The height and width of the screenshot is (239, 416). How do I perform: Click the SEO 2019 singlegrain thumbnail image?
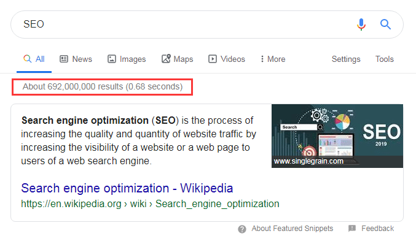point(337,136)
